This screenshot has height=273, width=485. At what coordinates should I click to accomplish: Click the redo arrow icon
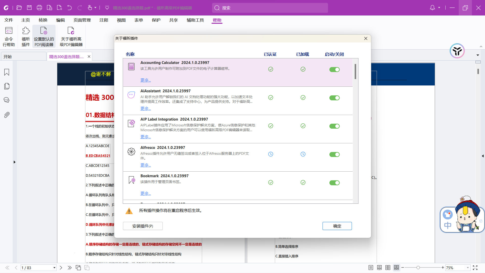[x=80, y=8]
